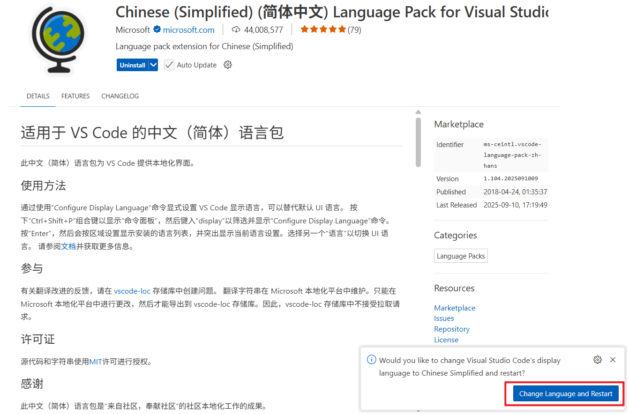Click the readme scrollbar thumb

(418, 142)
